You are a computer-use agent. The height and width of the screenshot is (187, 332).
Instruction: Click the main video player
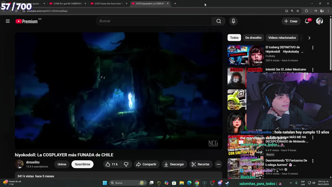pos(119,91)
